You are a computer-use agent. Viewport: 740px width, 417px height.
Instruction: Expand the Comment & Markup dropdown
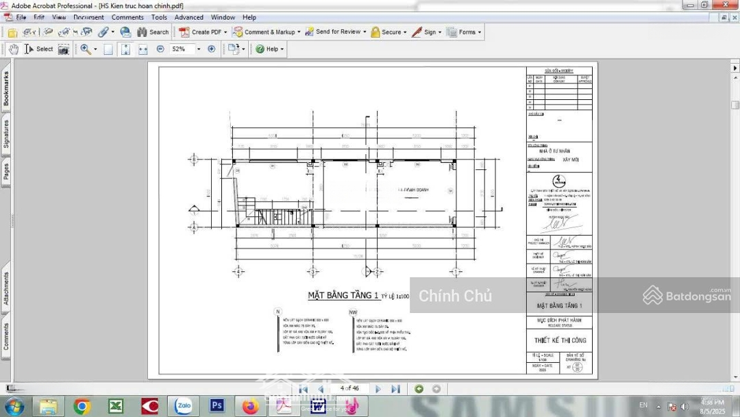click(300, 32)
